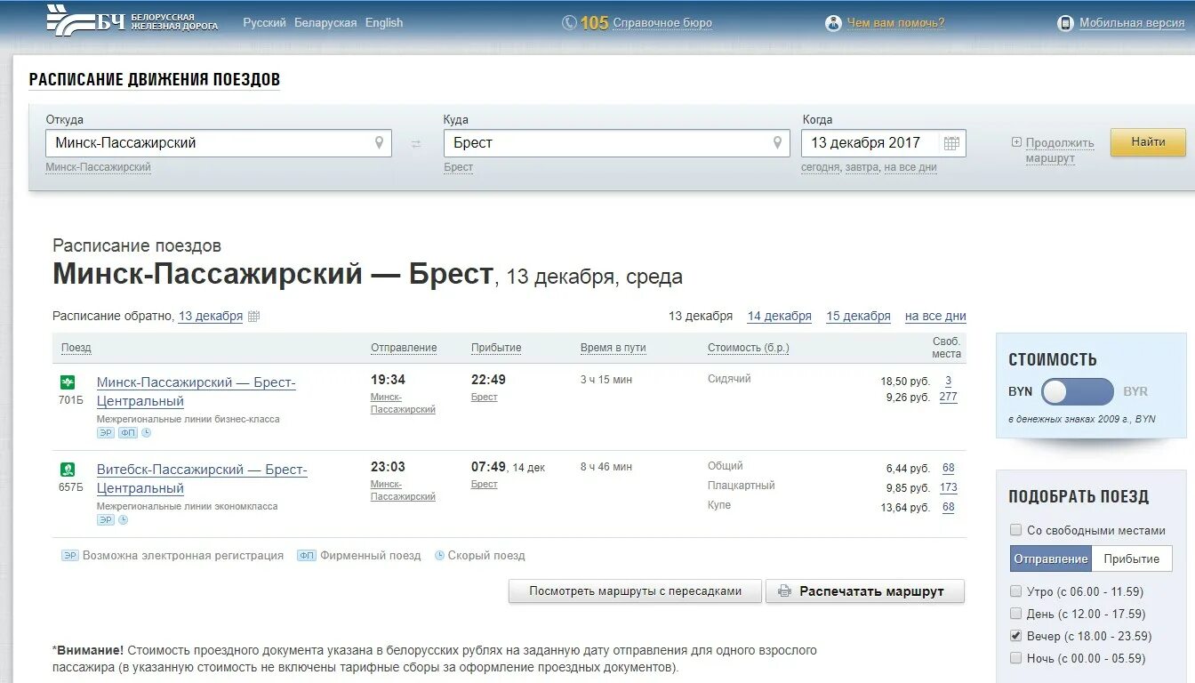Open return schedule 13 декабря link
This screenshot has height=683, width=1195.
(x=211, y=317)
